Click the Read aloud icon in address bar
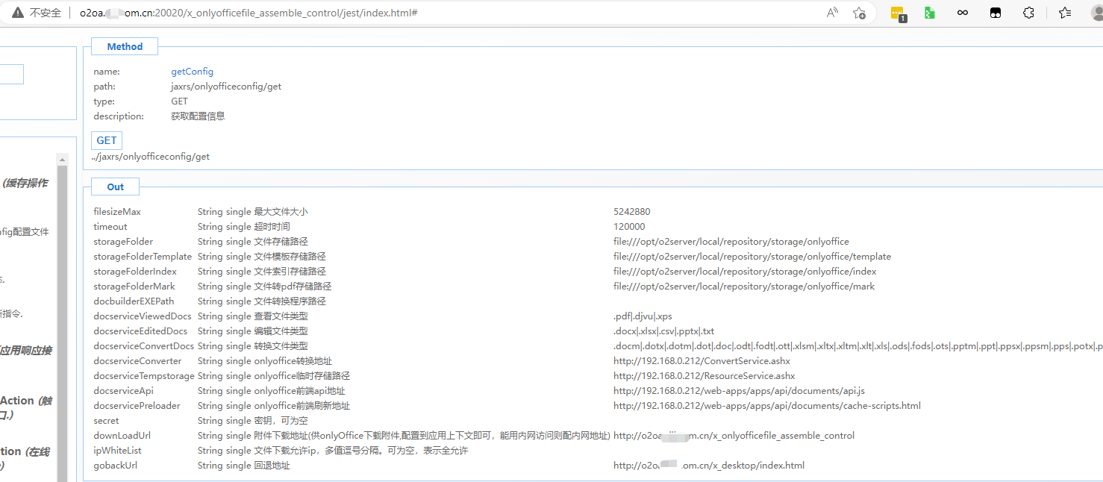Viewport: 1103px width, 482px height. click(832, 13)
